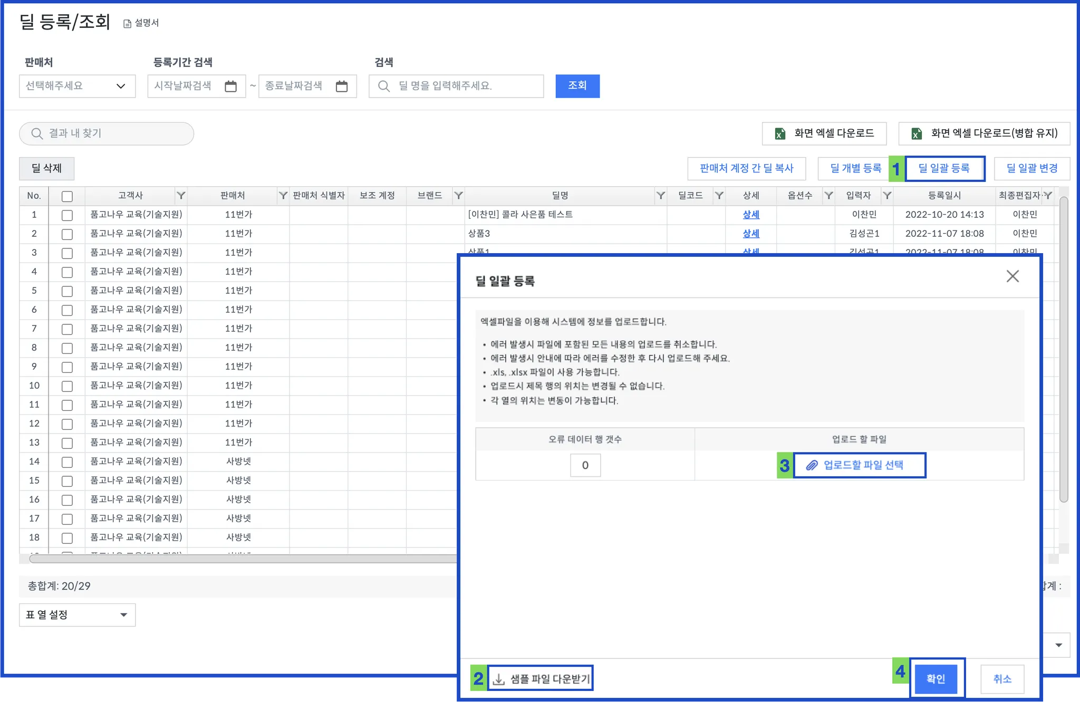Click the end date calendar icon
The height and width of the screenshot is (702, 1080).
(x=342, y=86)
